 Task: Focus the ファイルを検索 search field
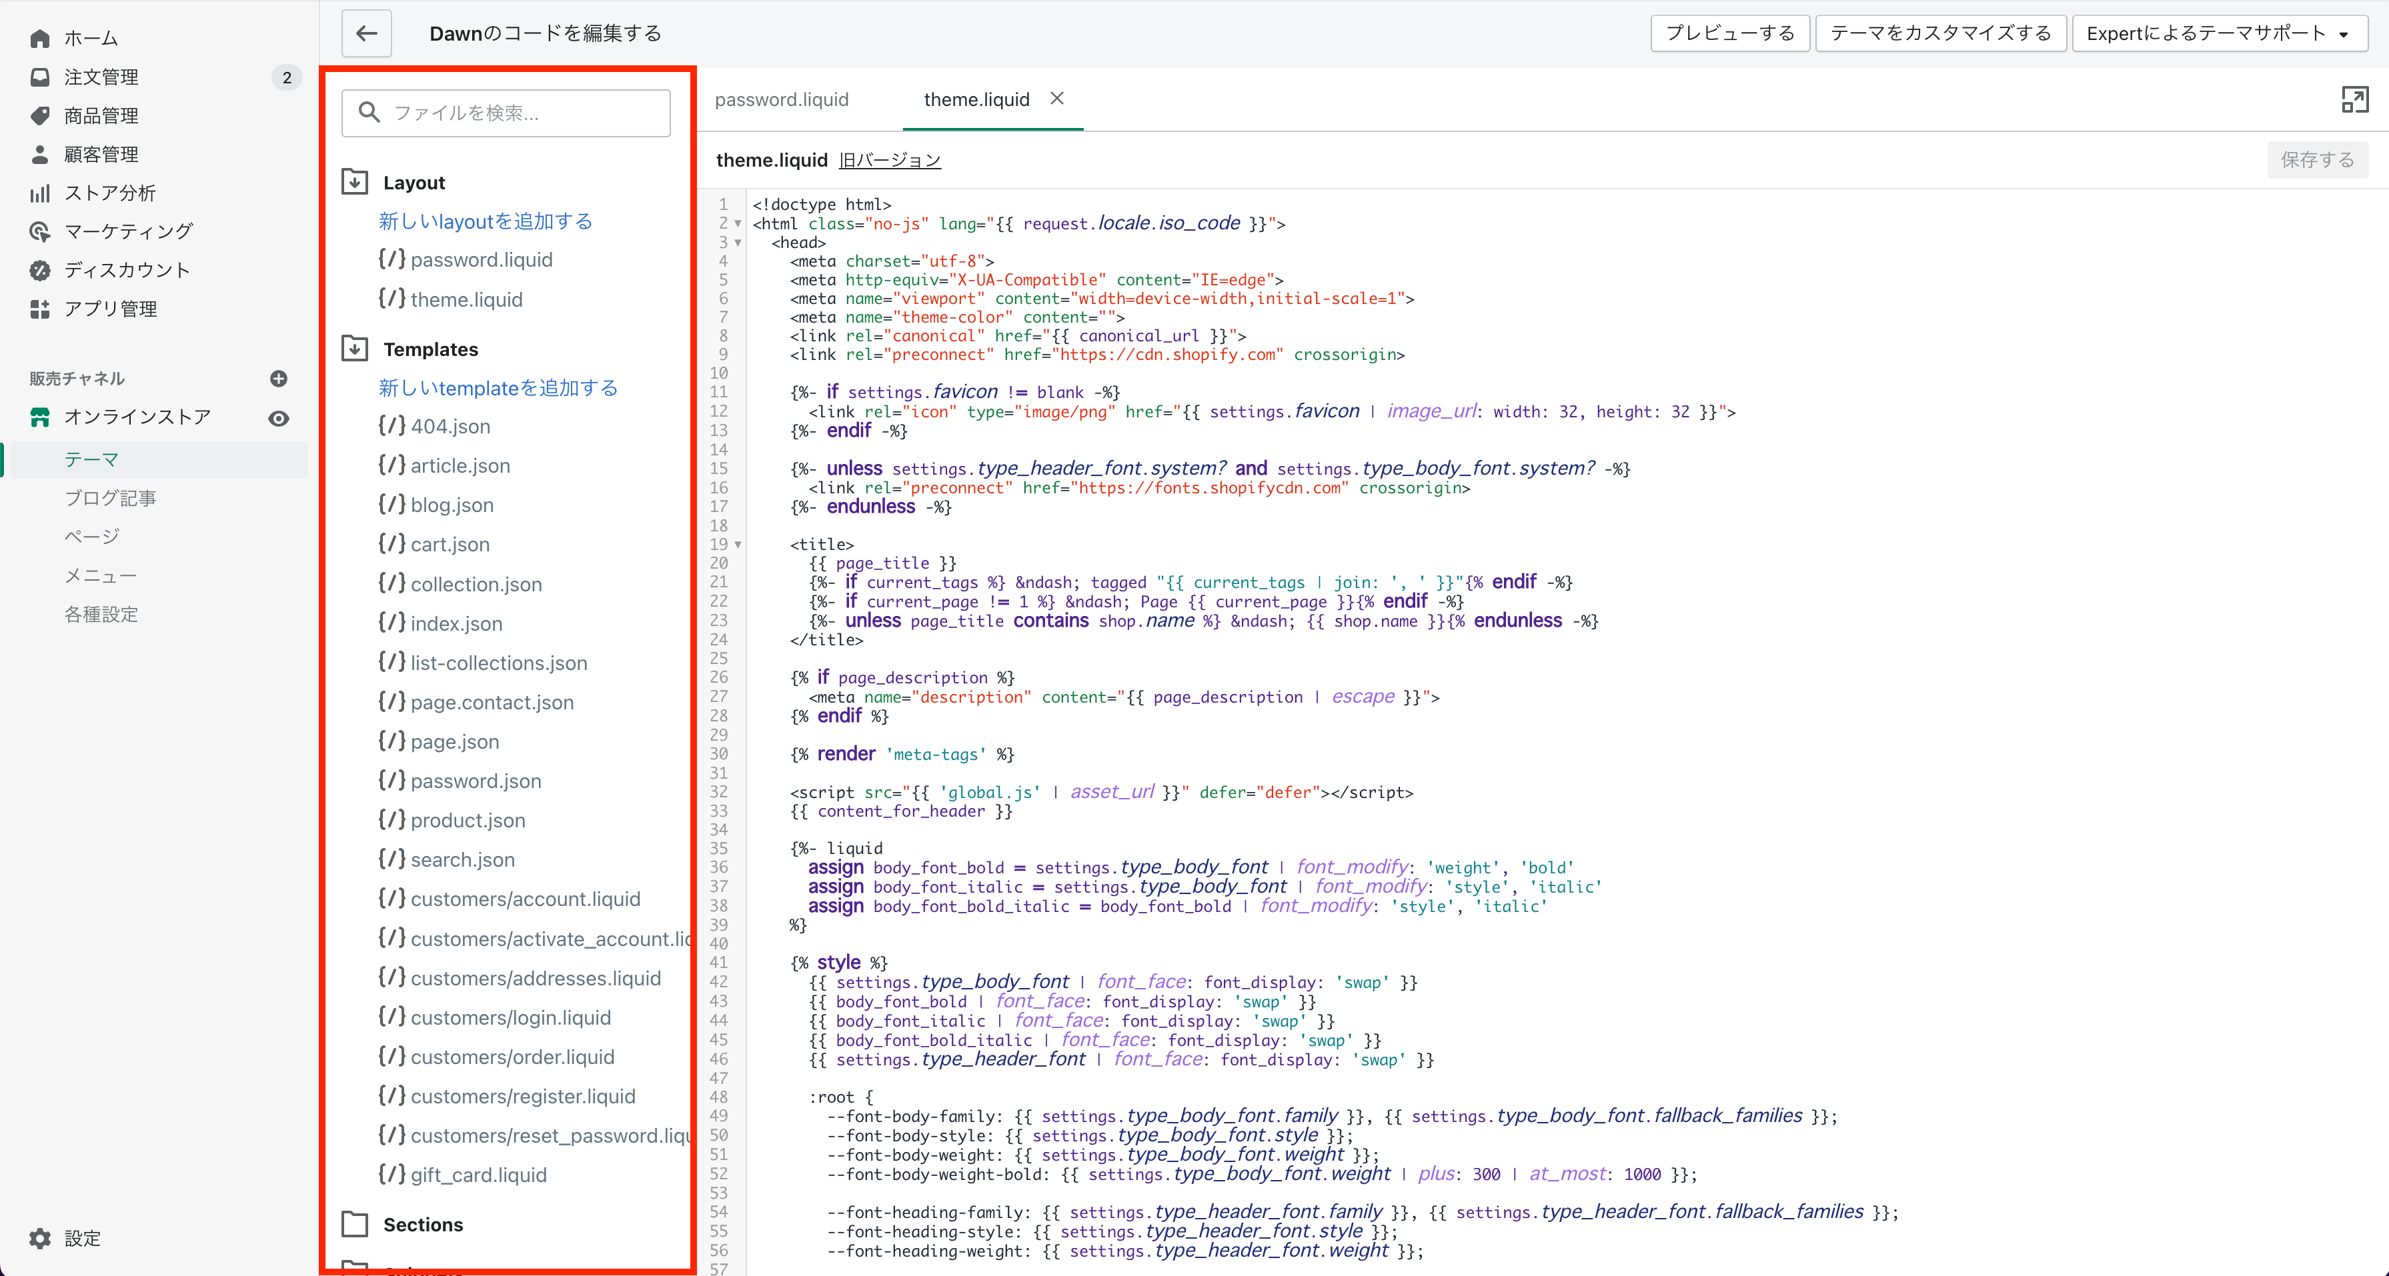[x=506, y=113]
